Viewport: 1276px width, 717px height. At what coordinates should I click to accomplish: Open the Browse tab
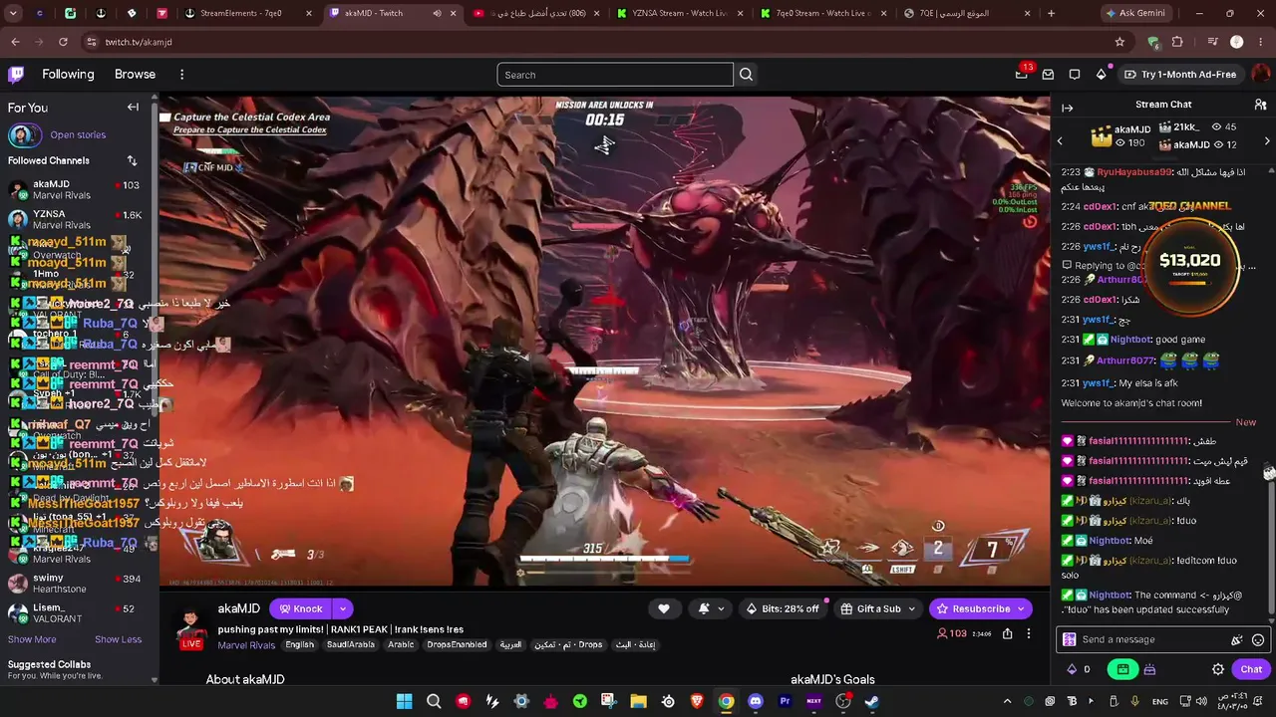[x=135, y=75]
